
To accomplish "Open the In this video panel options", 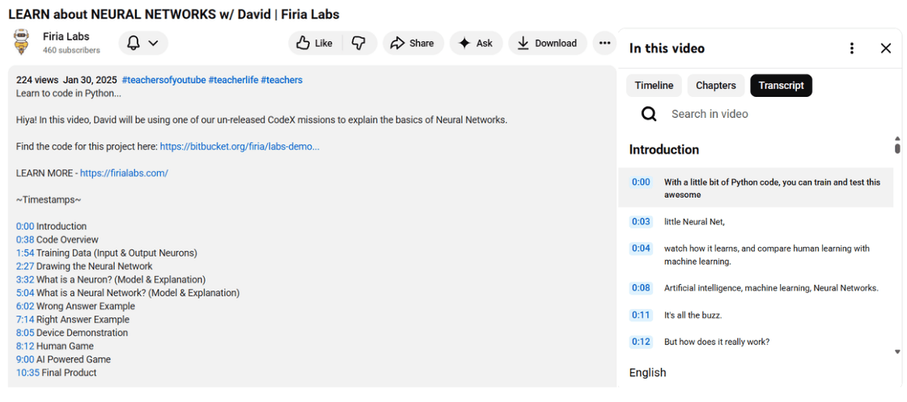I will tap(851, 48).
